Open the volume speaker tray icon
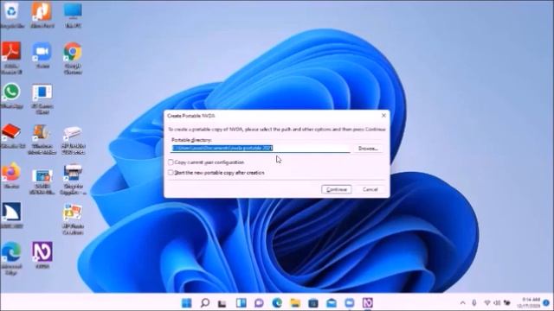 click(x=497, y=302)
